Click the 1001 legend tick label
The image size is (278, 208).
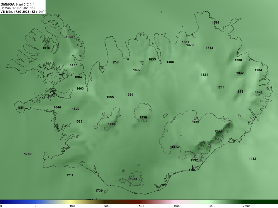[212, 206]
